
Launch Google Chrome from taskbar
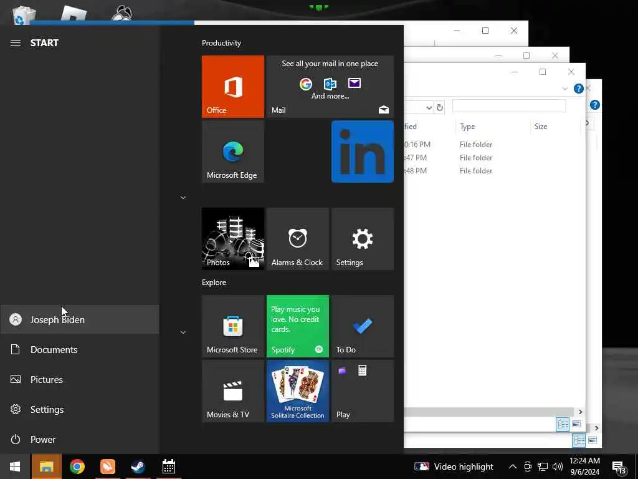[x=77, y=467]
